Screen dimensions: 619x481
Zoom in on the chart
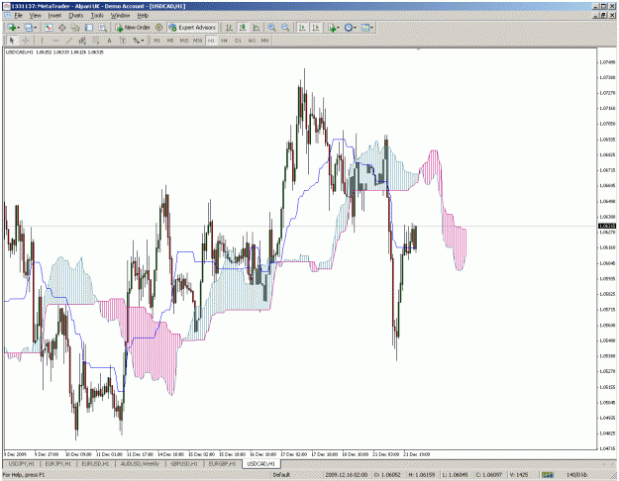tap(272, 28)
